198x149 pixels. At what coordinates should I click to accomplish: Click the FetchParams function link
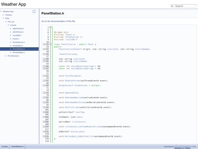(71, 76)
